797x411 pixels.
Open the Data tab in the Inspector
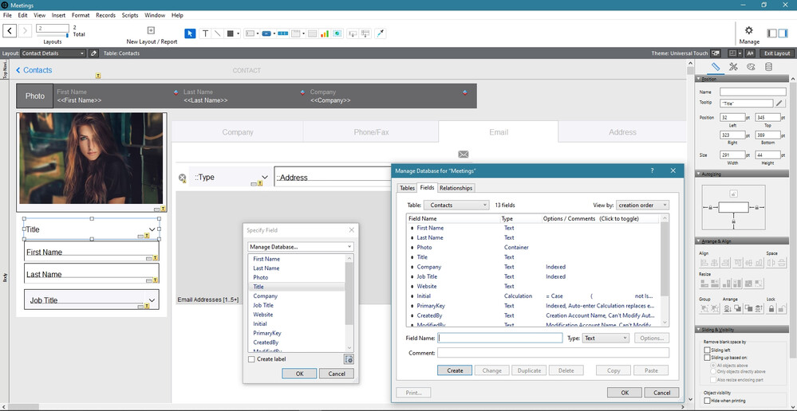[769, 67]
